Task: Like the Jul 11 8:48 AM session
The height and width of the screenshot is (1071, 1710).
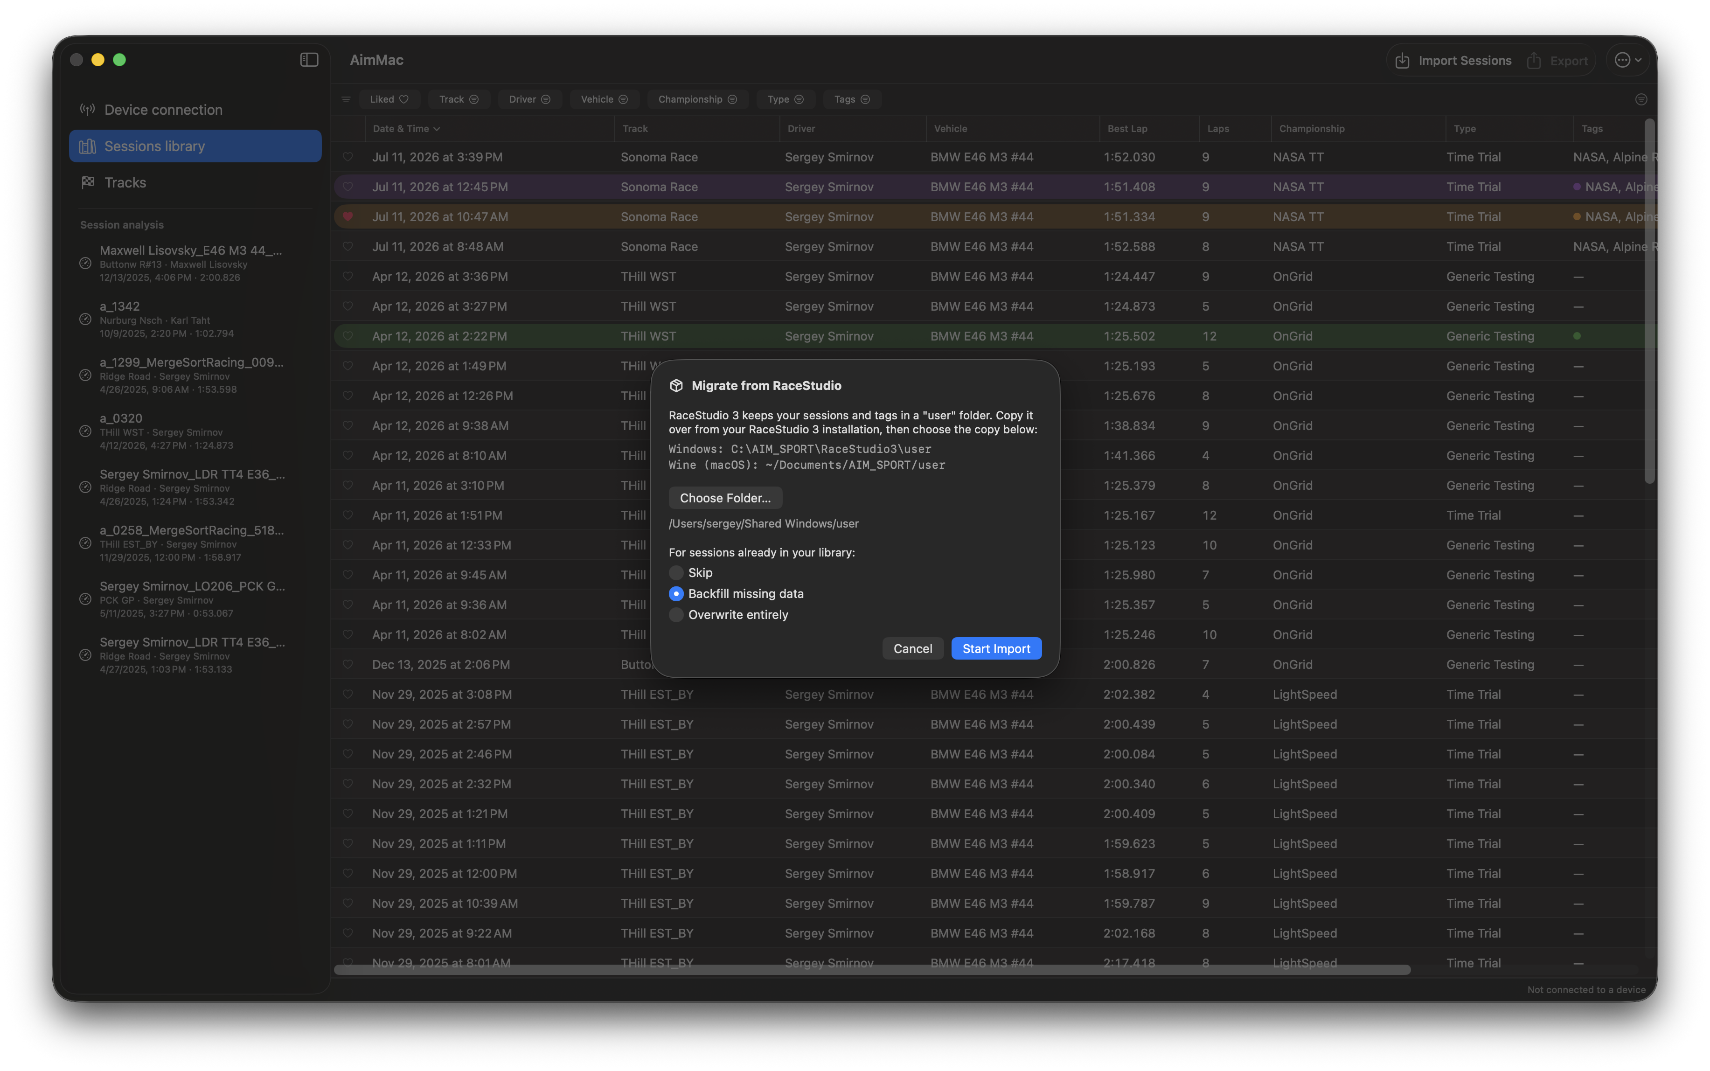Action: pos(348,246)
